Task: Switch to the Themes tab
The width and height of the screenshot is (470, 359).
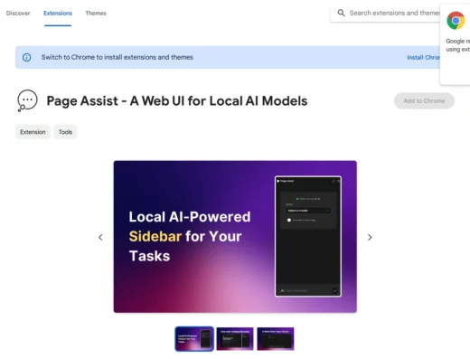Action: coord(96,14)
